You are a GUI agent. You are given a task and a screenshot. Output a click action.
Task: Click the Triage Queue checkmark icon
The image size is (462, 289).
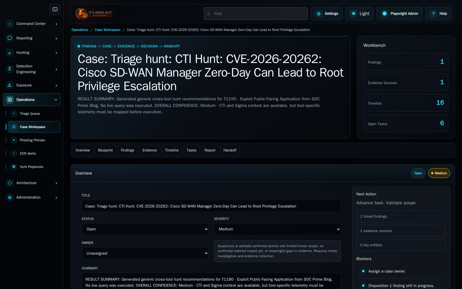14,114
